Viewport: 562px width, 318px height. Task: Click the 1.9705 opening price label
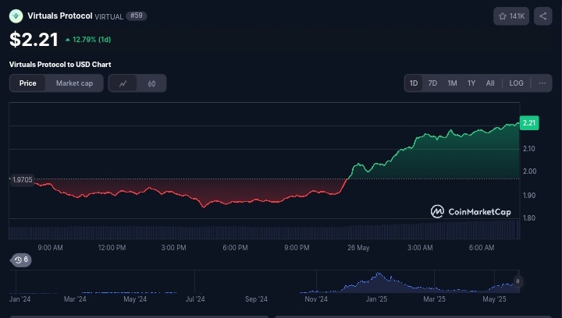(22, 179)
